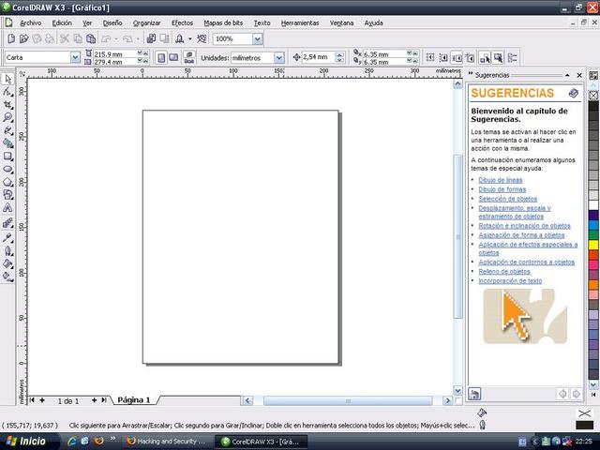600x450 pixels.
Task: Open the Mapas de bits menu
Action: point(223,22)
